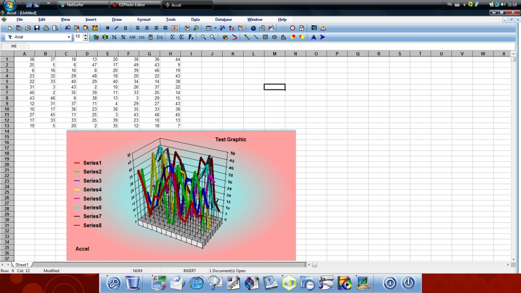This screenshot has height=293, width=521.
Task: Click the Name Box showing M6
Action: tap(13, 45)
